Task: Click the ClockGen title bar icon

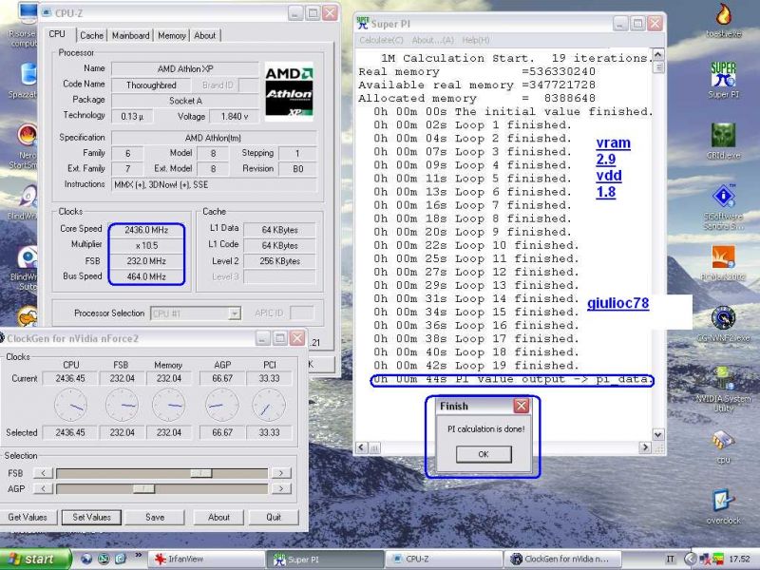Action: click(x=2, y=338)
